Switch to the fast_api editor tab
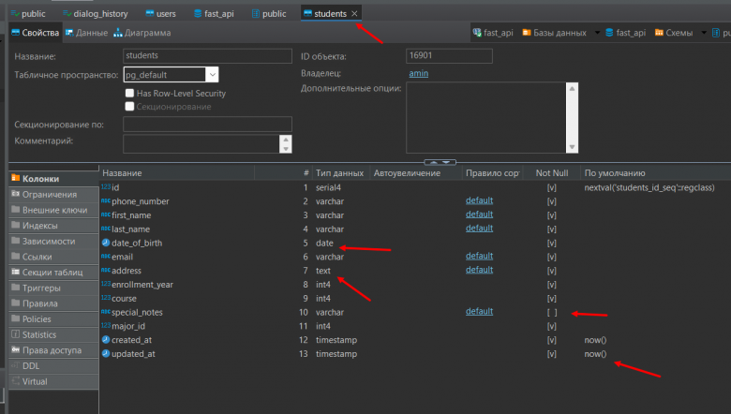 coord(214,14)
